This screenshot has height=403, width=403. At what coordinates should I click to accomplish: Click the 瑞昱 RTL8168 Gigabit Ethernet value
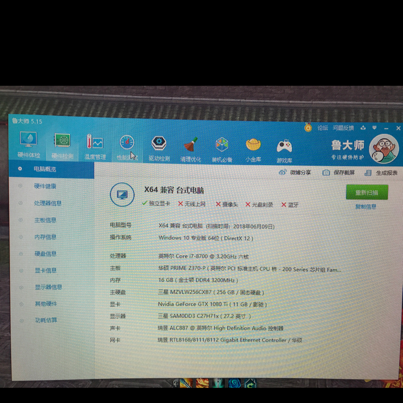[230, 340]
